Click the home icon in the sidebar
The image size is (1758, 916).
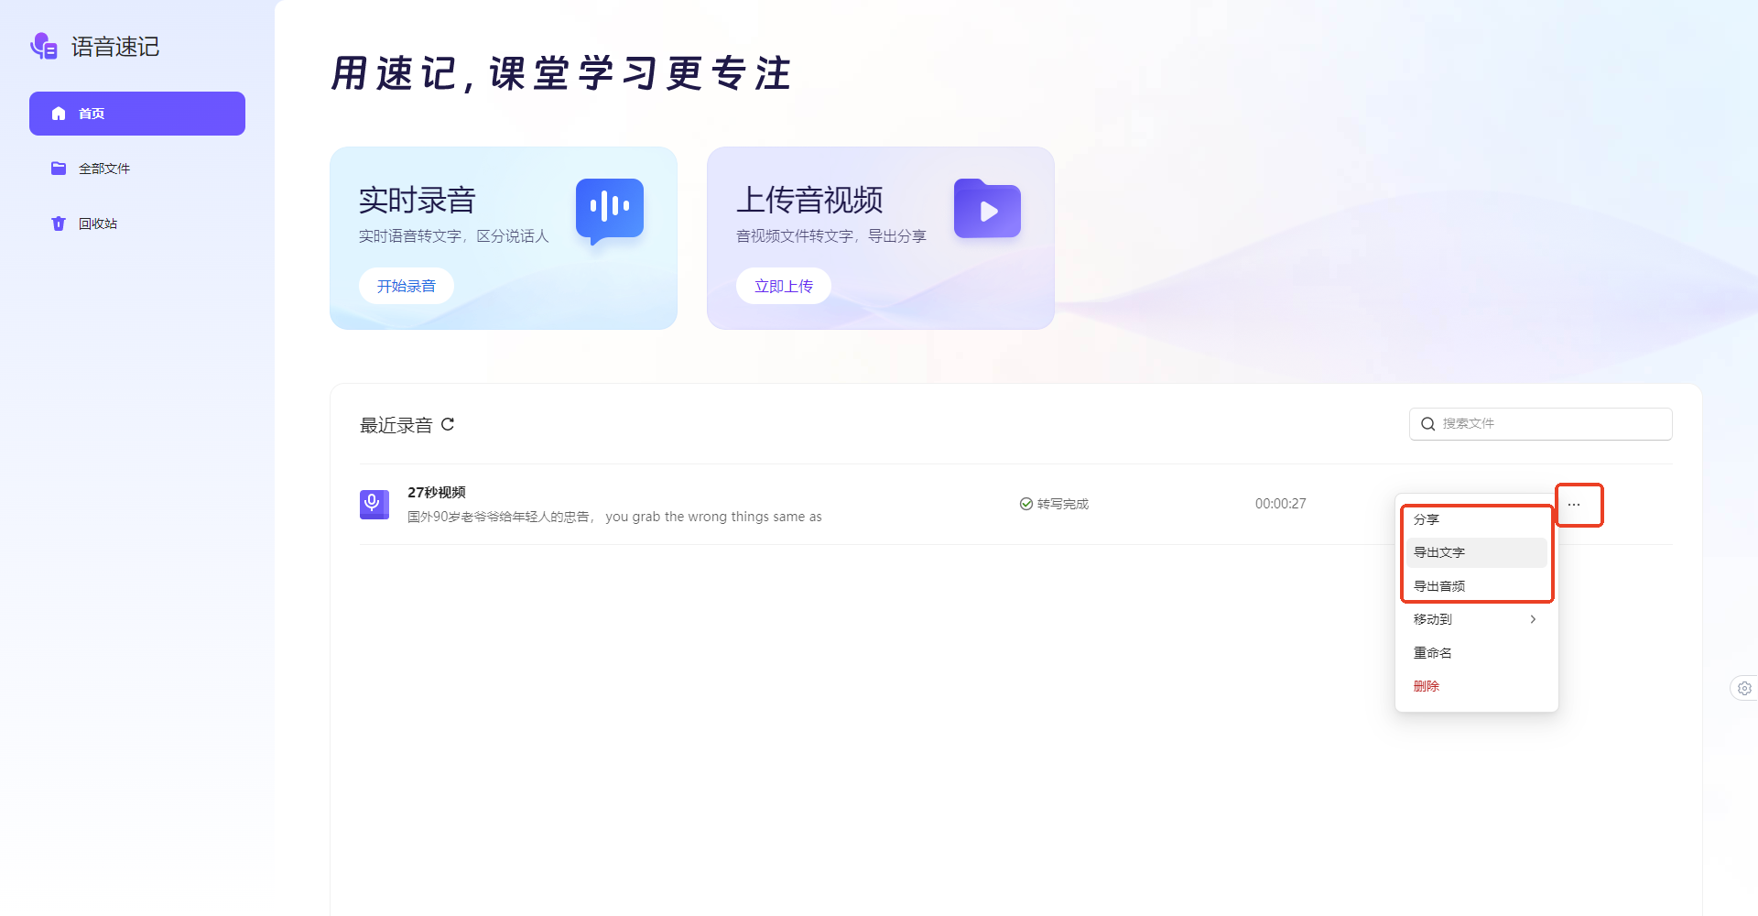click(x=59, y=114)
